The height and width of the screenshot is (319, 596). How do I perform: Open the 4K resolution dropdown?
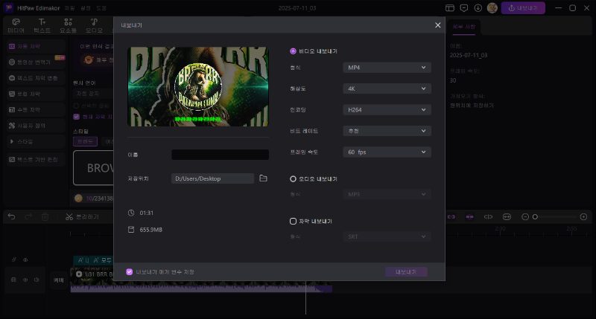click(387, 88)
